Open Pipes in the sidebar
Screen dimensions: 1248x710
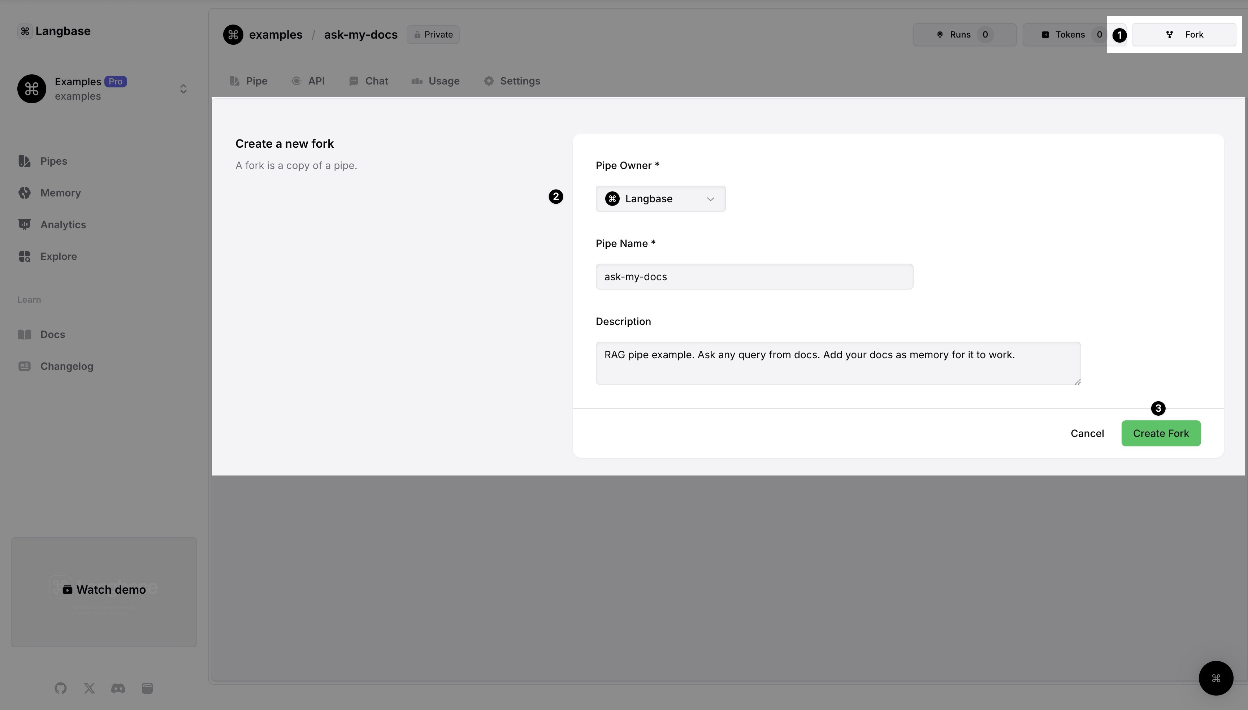click(43, 161)
